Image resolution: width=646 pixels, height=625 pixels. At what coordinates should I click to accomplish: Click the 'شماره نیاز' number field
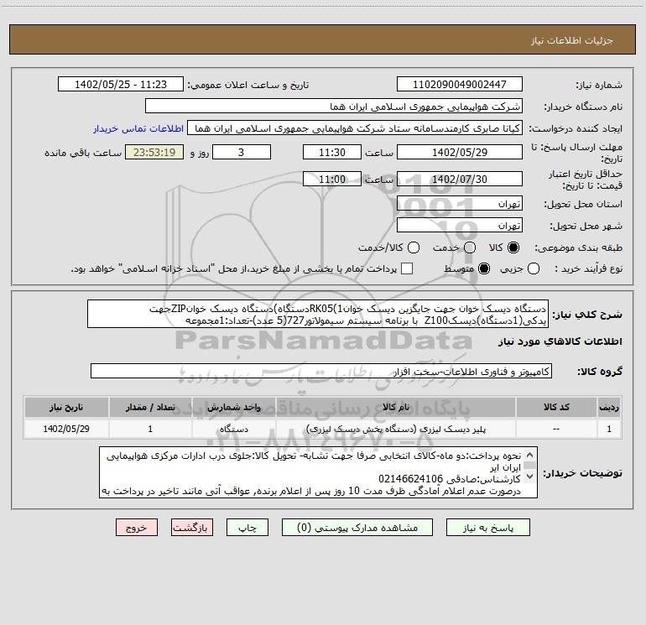click(459, 85)
